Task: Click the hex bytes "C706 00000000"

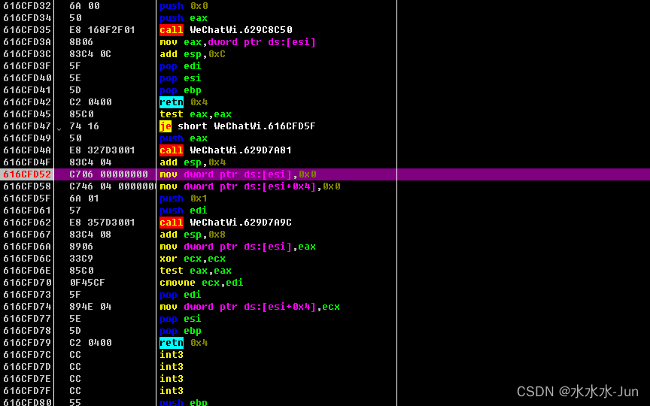Action: [x=108, y=174]
